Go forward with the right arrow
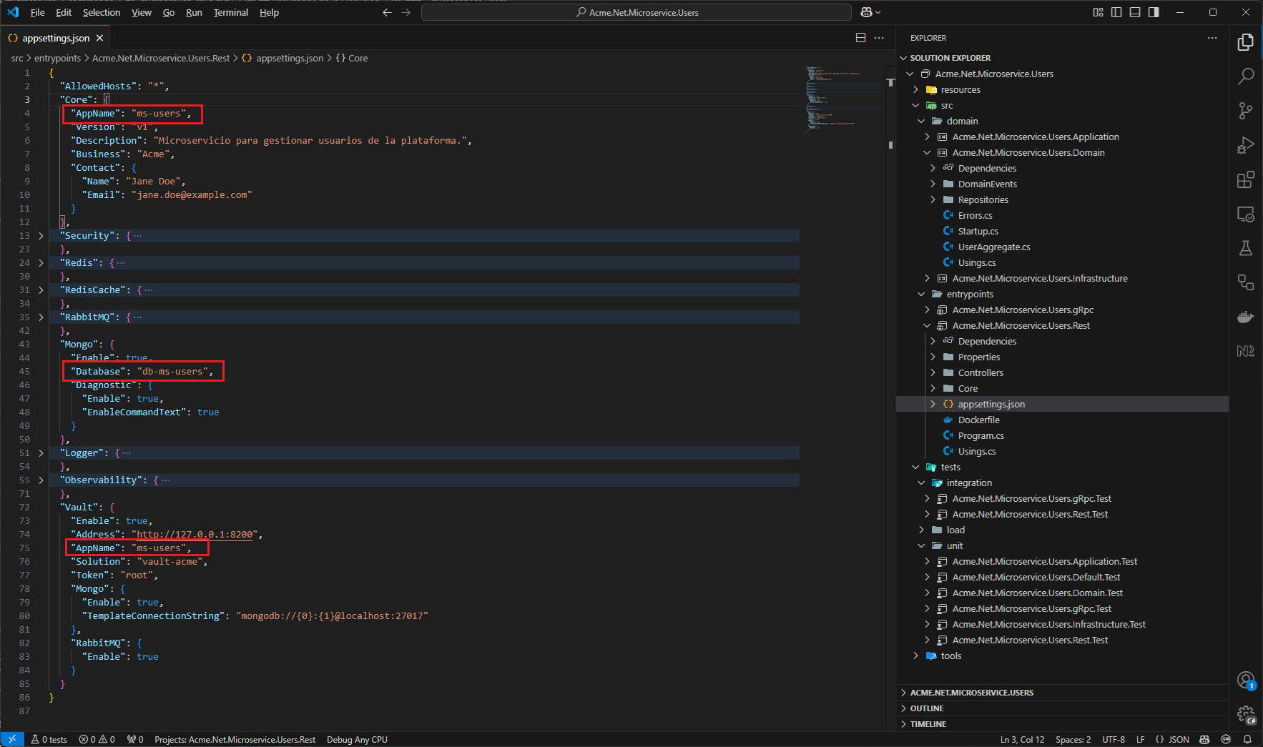 pyautogui.click(x=406, y=12)
